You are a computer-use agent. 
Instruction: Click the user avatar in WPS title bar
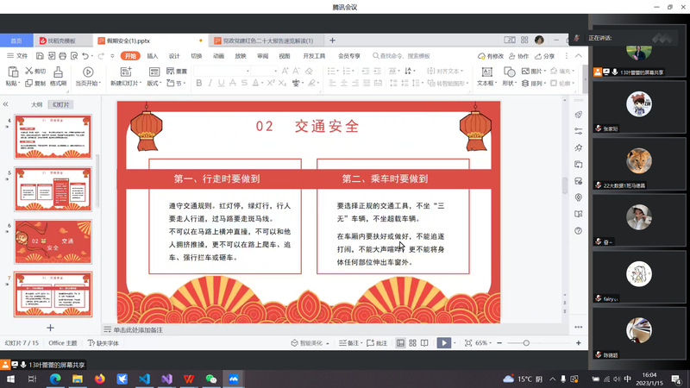point(539,40)
